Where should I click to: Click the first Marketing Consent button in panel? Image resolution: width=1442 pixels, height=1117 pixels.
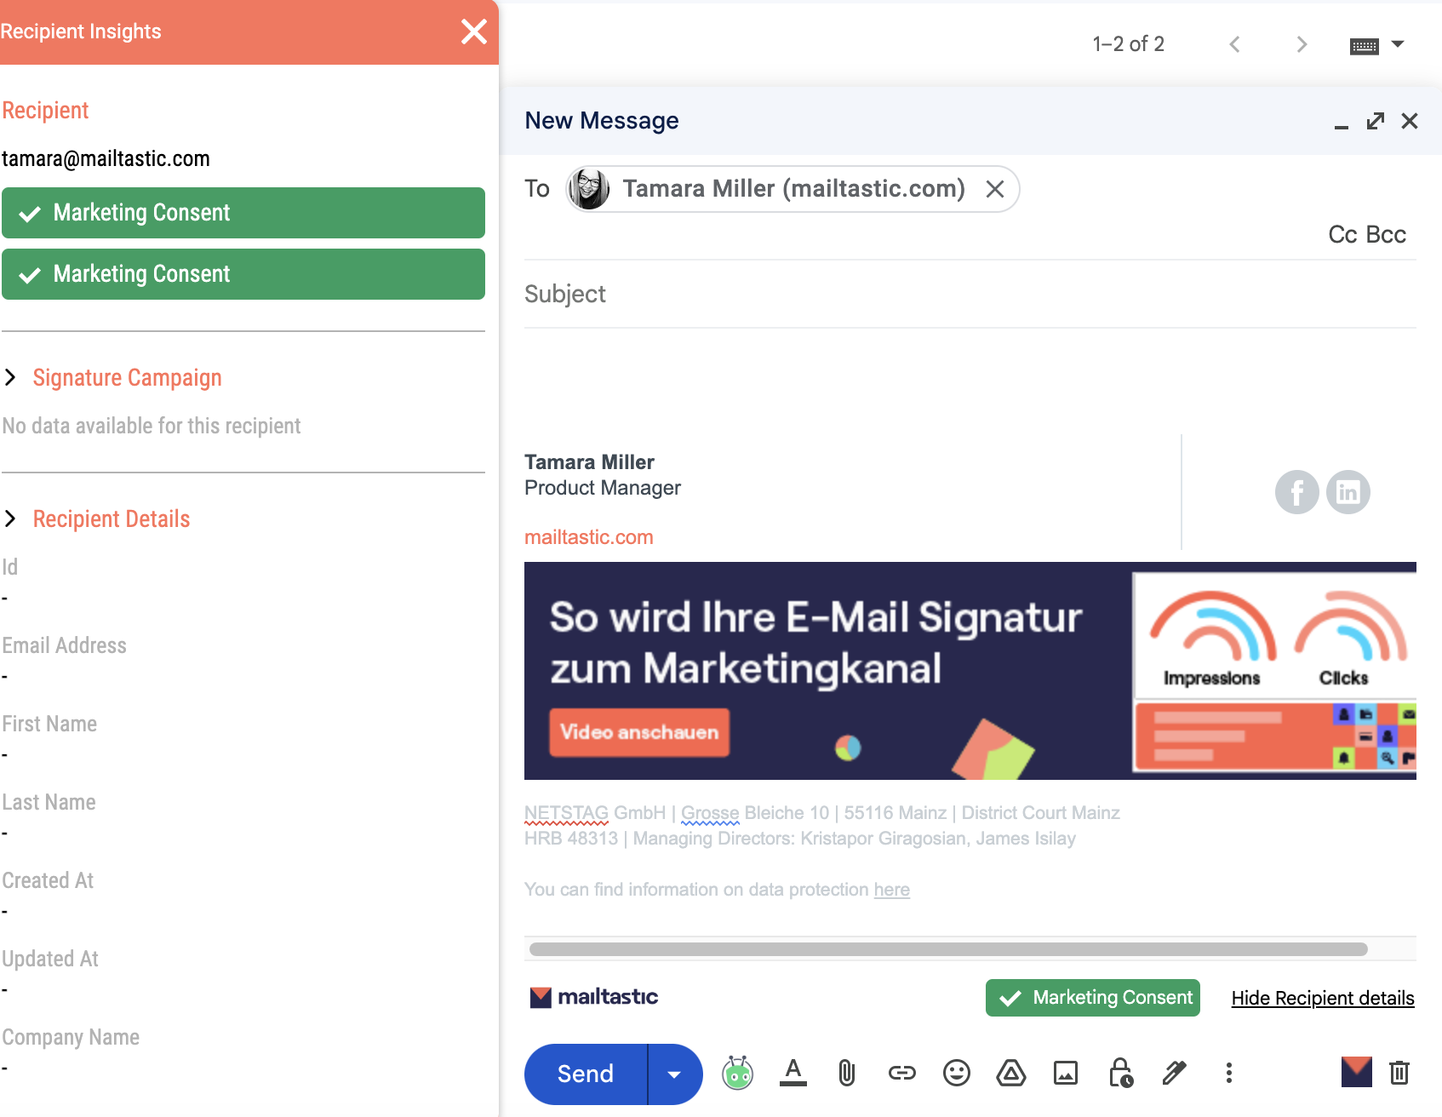pos(243,213)
